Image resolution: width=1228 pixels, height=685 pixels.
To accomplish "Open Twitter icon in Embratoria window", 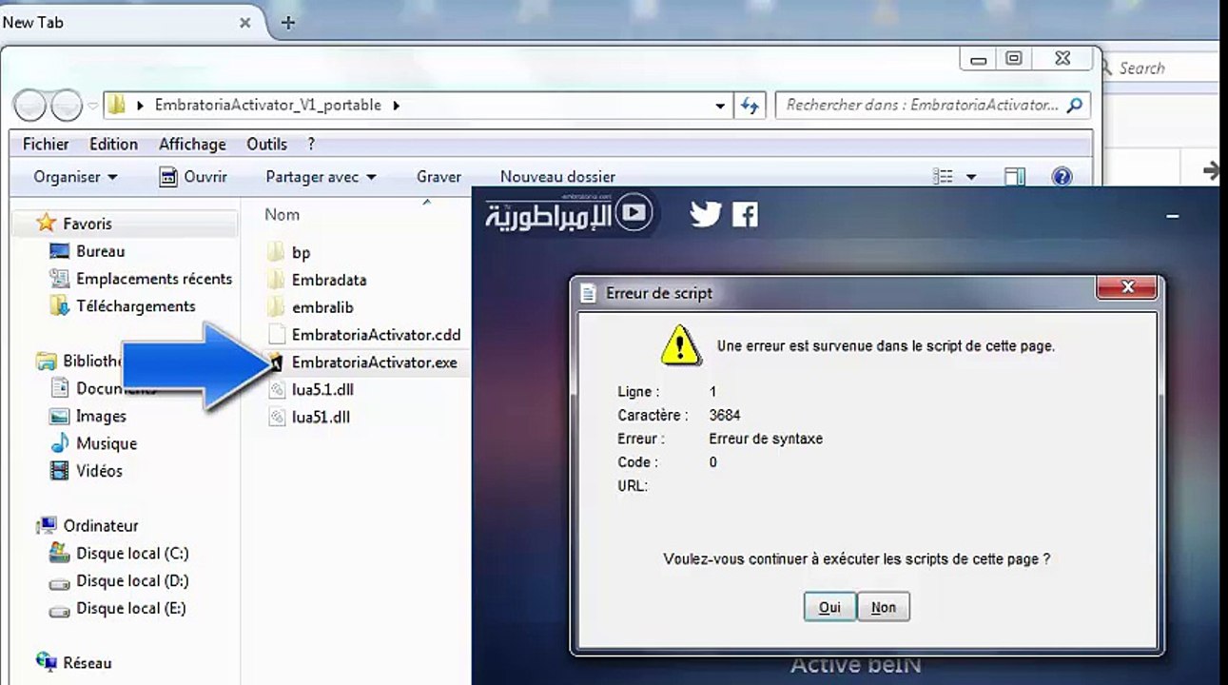I will [x=706, y=214].
